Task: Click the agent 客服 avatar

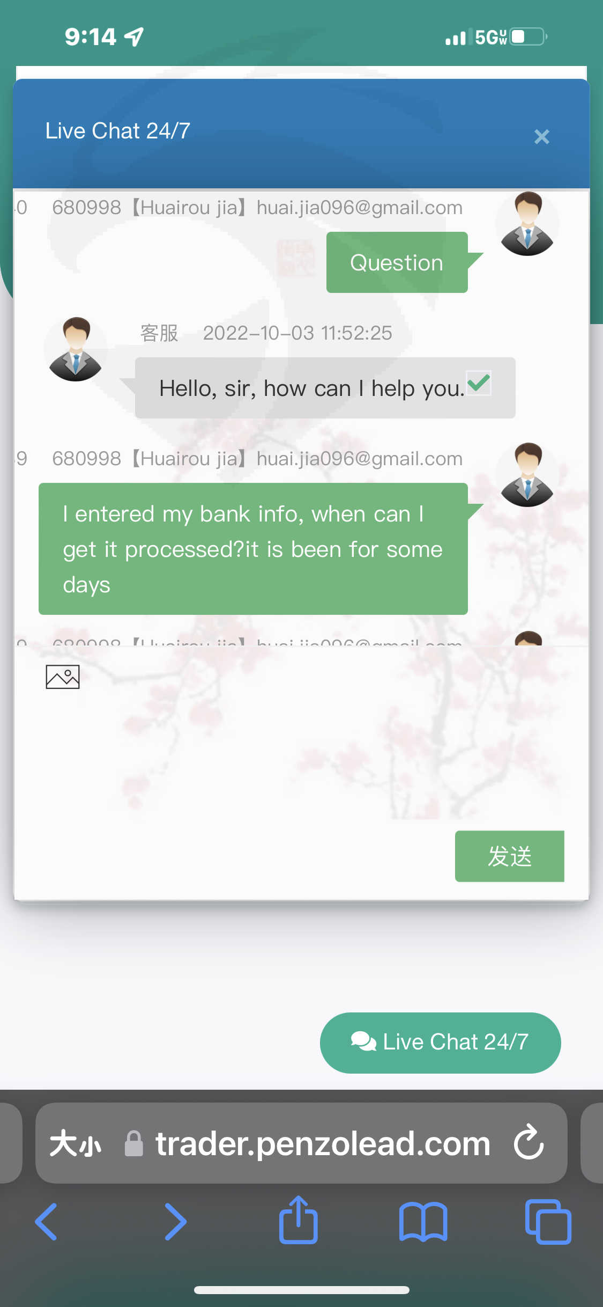Action: 76,349
